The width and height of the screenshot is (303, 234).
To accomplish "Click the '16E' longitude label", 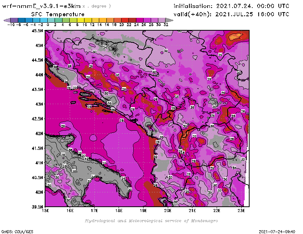I will (x=70, y=211).
